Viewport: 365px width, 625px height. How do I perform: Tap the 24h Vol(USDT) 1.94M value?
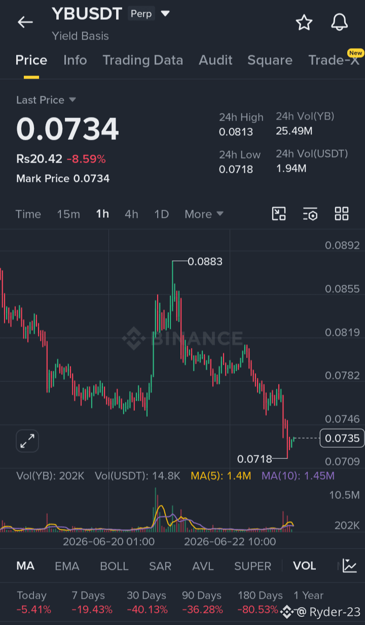(x=291, y=169)
